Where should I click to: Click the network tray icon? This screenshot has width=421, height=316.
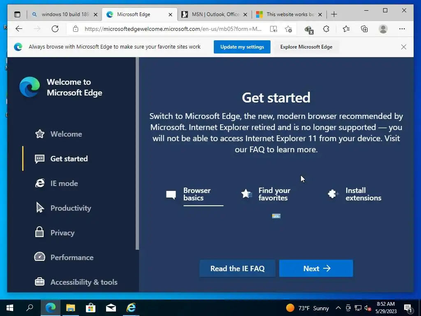[358, 308]
